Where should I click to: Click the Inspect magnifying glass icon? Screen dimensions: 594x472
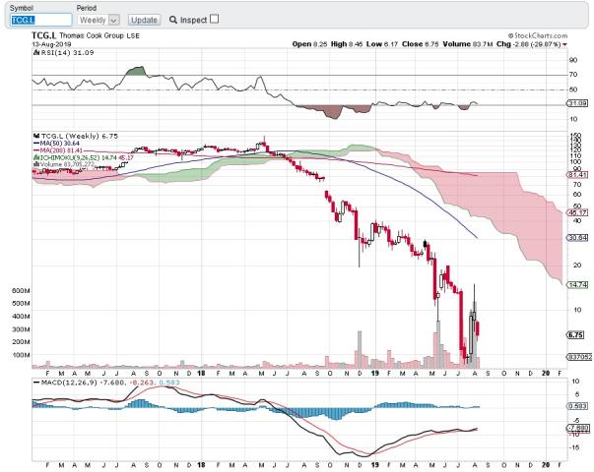click(173, 19)
